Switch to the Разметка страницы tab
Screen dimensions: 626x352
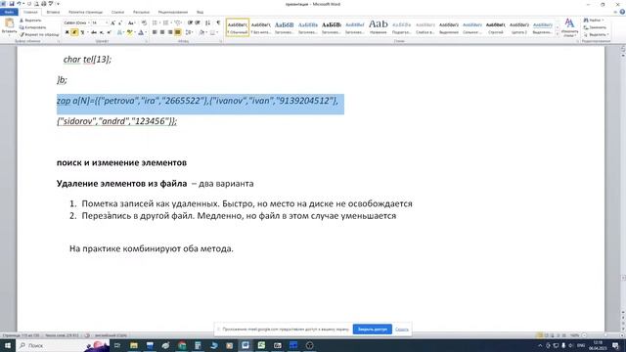(85, 12)
